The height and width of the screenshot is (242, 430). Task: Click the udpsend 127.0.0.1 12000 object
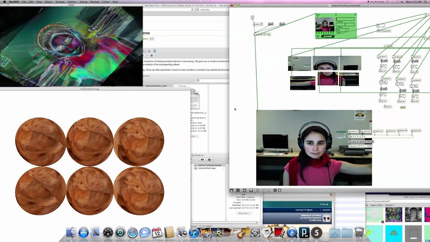click(x=360, y=146)
